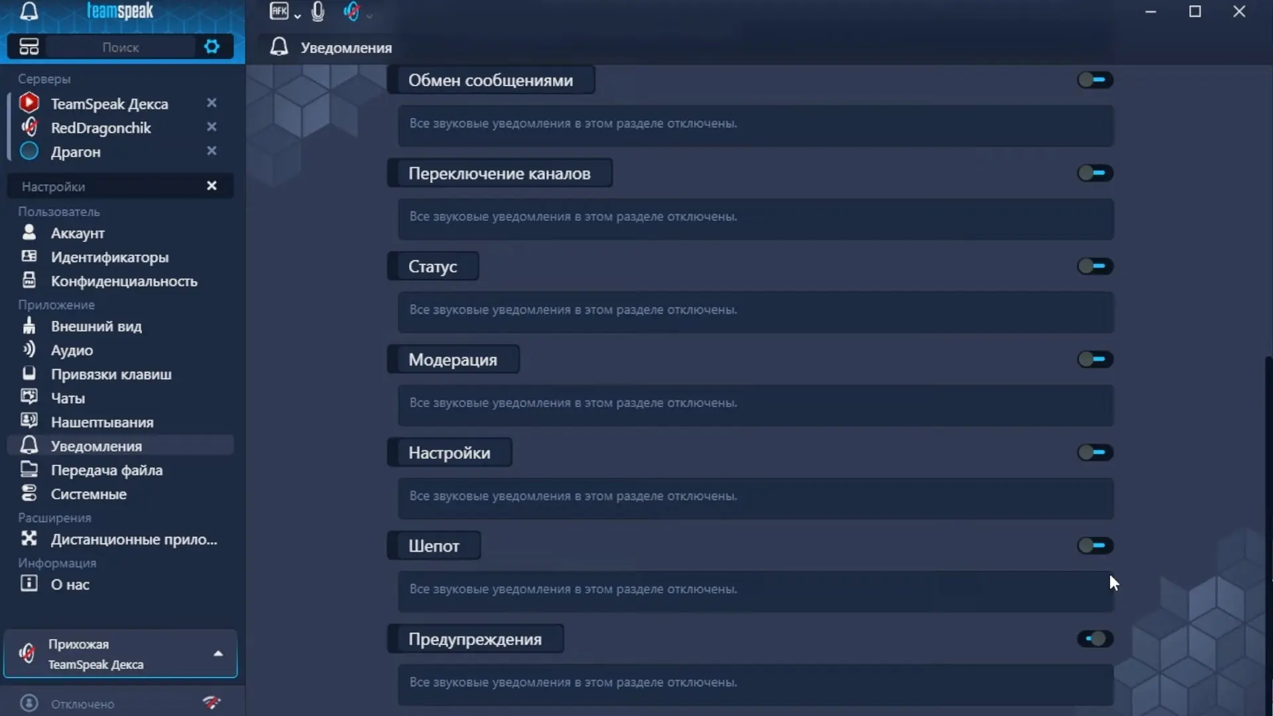Screen dimensions: 1273x716
Task: Click the connection status icon in bottom bar
Action: (212, 703)
